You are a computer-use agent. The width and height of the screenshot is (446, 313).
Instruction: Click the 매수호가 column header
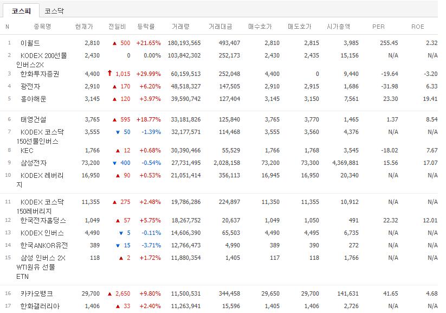click(260, 27)
